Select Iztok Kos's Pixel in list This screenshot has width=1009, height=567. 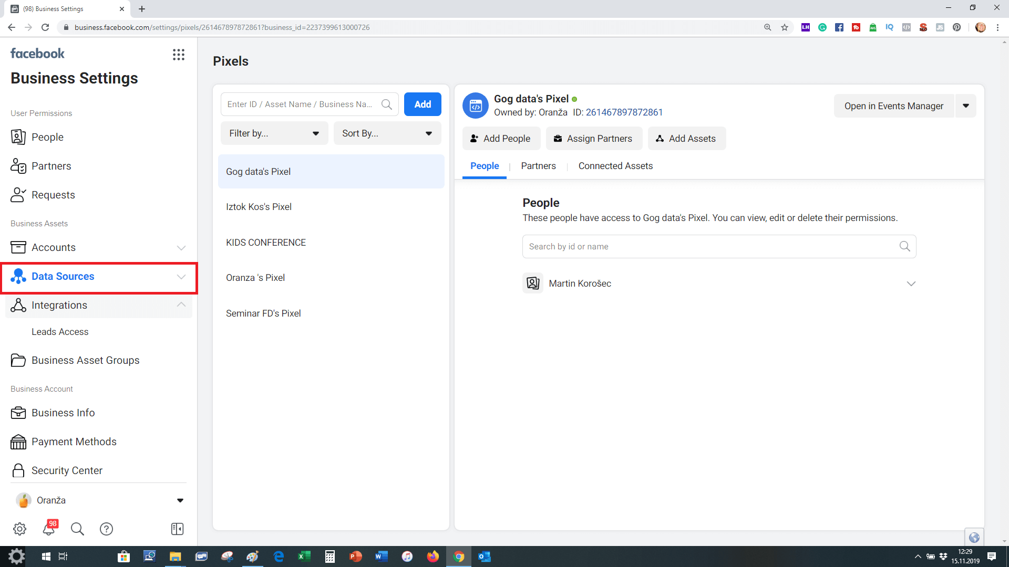click(259, 207)
